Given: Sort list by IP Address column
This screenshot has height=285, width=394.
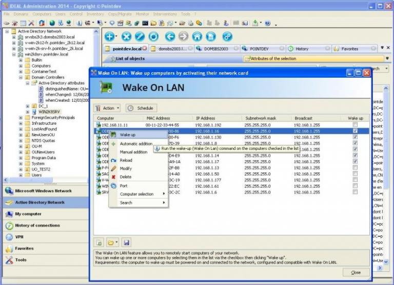Looking at the screenshot, I should (205, 118).
